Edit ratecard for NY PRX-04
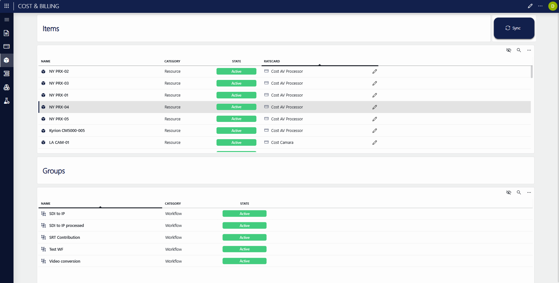 375,107
